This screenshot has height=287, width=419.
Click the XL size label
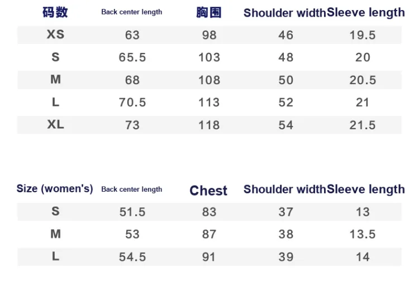(55, 124)
